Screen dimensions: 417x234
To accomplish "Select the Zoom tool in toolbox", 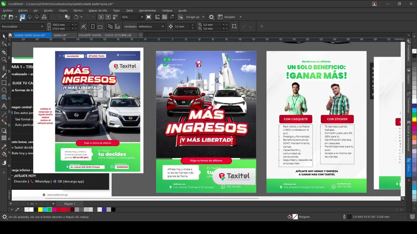I will click(x=4, y=60).
